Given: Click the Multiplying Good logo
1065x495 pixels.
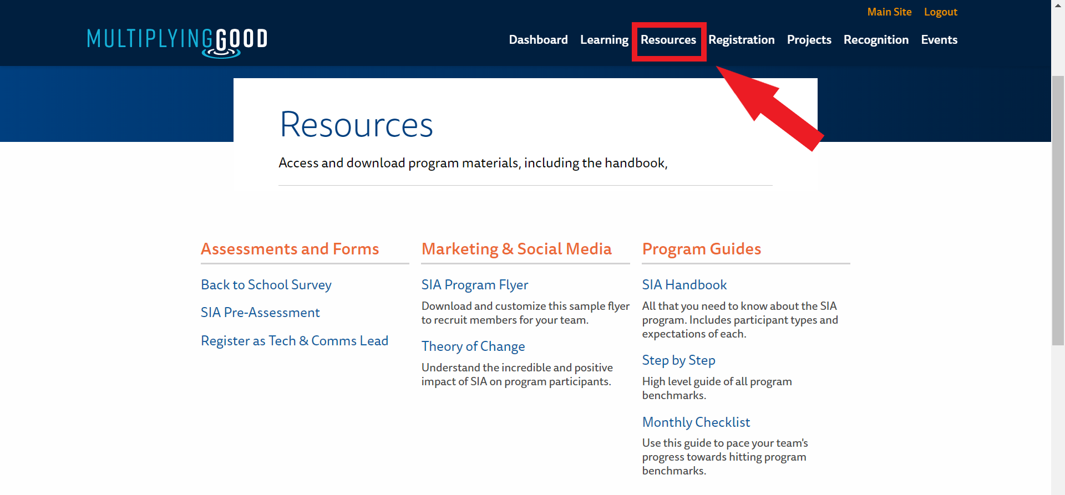Looking at the screenshot, I should (177, 43).
